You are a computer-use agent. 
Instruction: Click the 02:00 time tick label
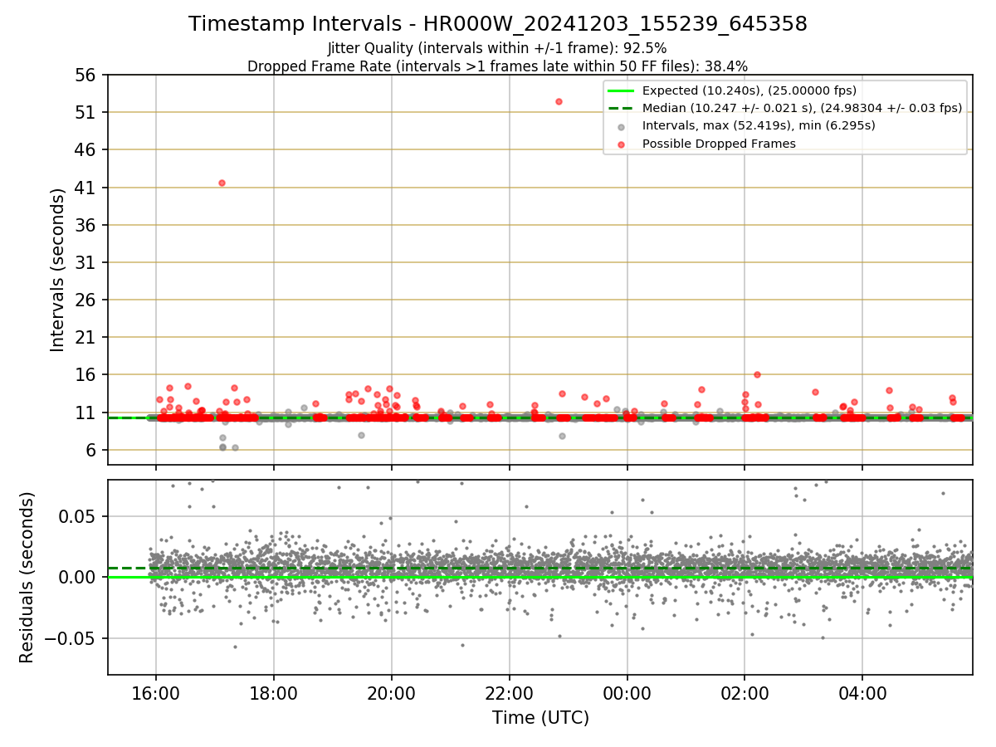pos(745,693)
